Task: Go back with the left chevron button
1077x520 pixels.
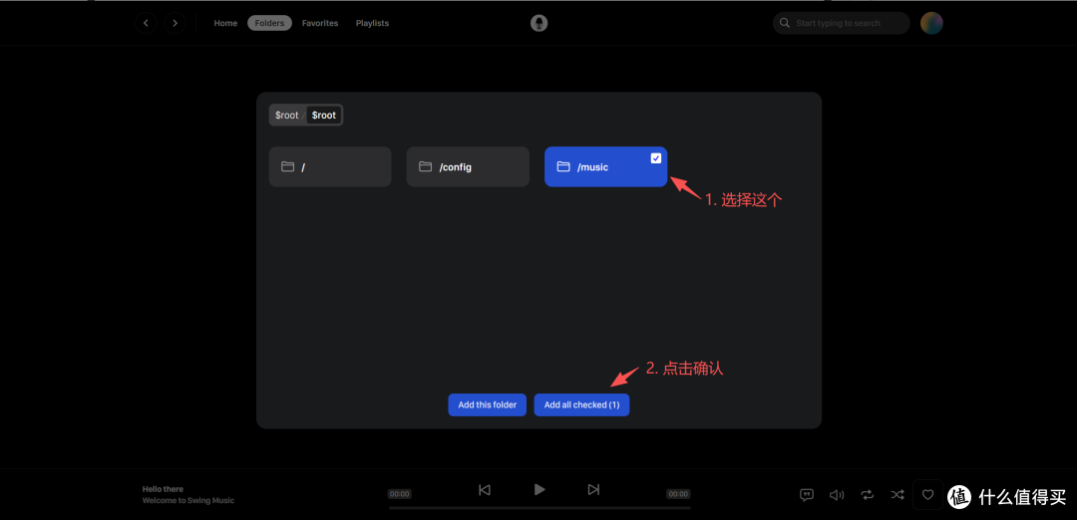Action: [146, 23]
